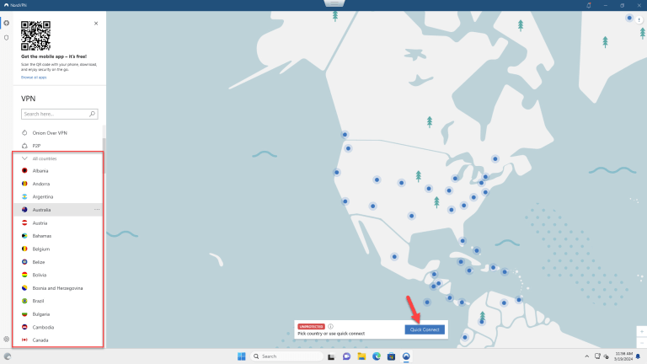Viewport: 647px width, 364px height.
Task: Select the P2P specialty server
Action: (36, 146)
